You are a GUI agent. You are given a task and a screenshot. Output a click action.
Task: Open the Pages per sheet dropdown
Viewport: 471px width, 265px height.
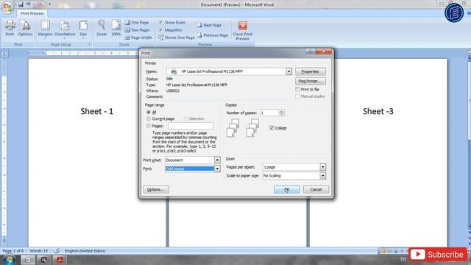322,167
